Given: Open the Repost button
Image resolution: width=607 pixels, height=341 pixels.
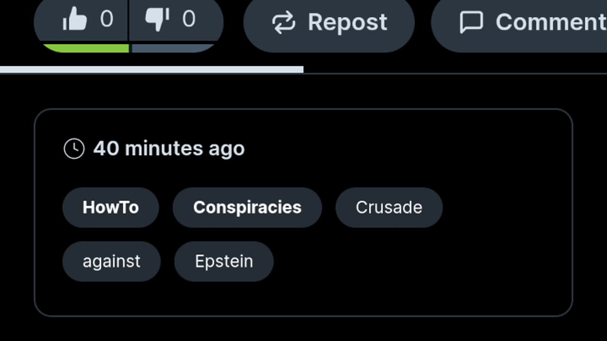Looking at the screenshot, I should [329, 23].
